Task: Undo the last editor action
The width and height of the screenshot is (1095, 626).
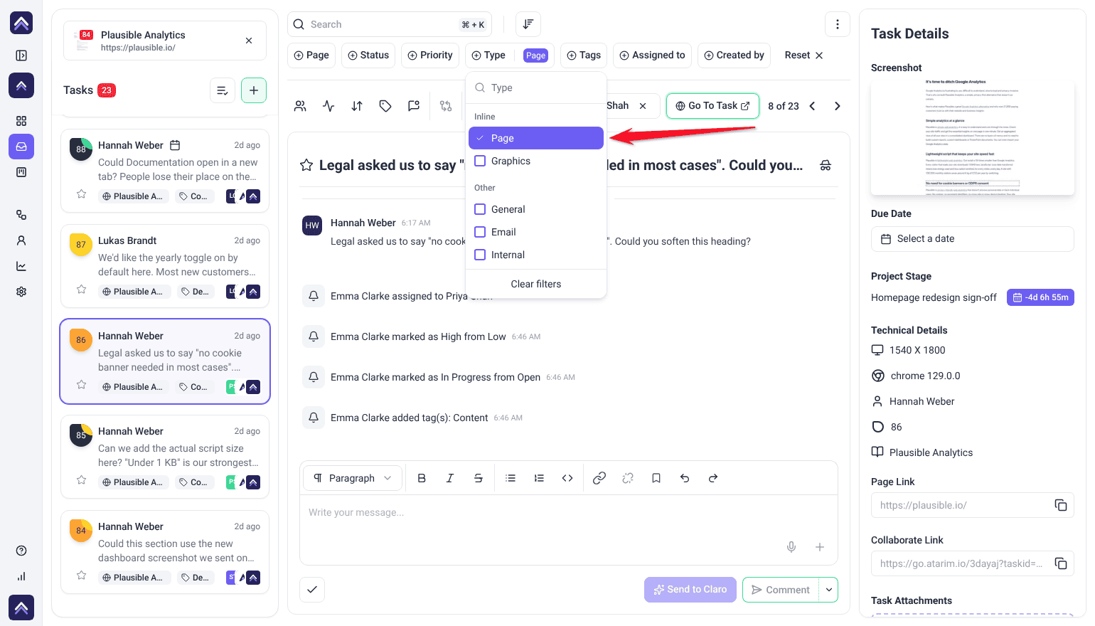Action: click(685, 478)
